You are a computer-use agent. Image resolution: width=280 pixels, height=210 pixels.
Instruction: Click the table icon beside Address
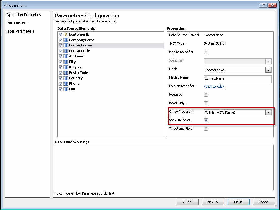pyautogui.click(x=65, y=56)
